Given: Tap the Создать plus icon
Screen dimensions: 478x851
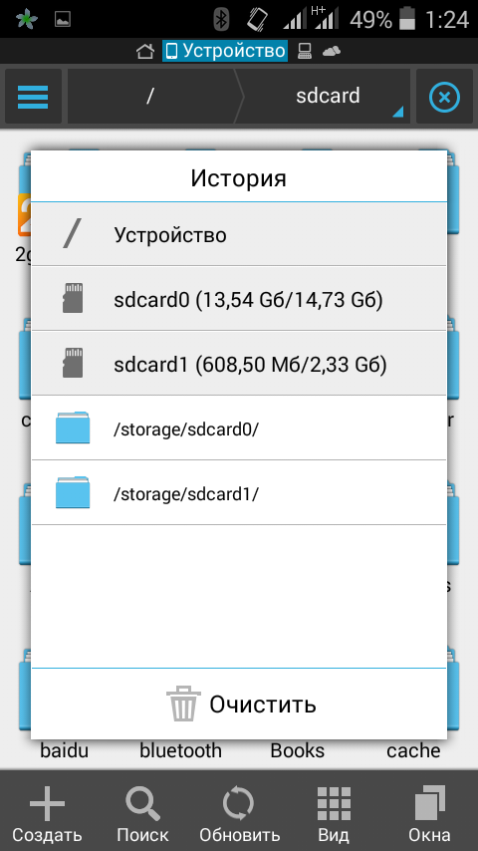Looking at the screenshot, I should tap(47, 803).
